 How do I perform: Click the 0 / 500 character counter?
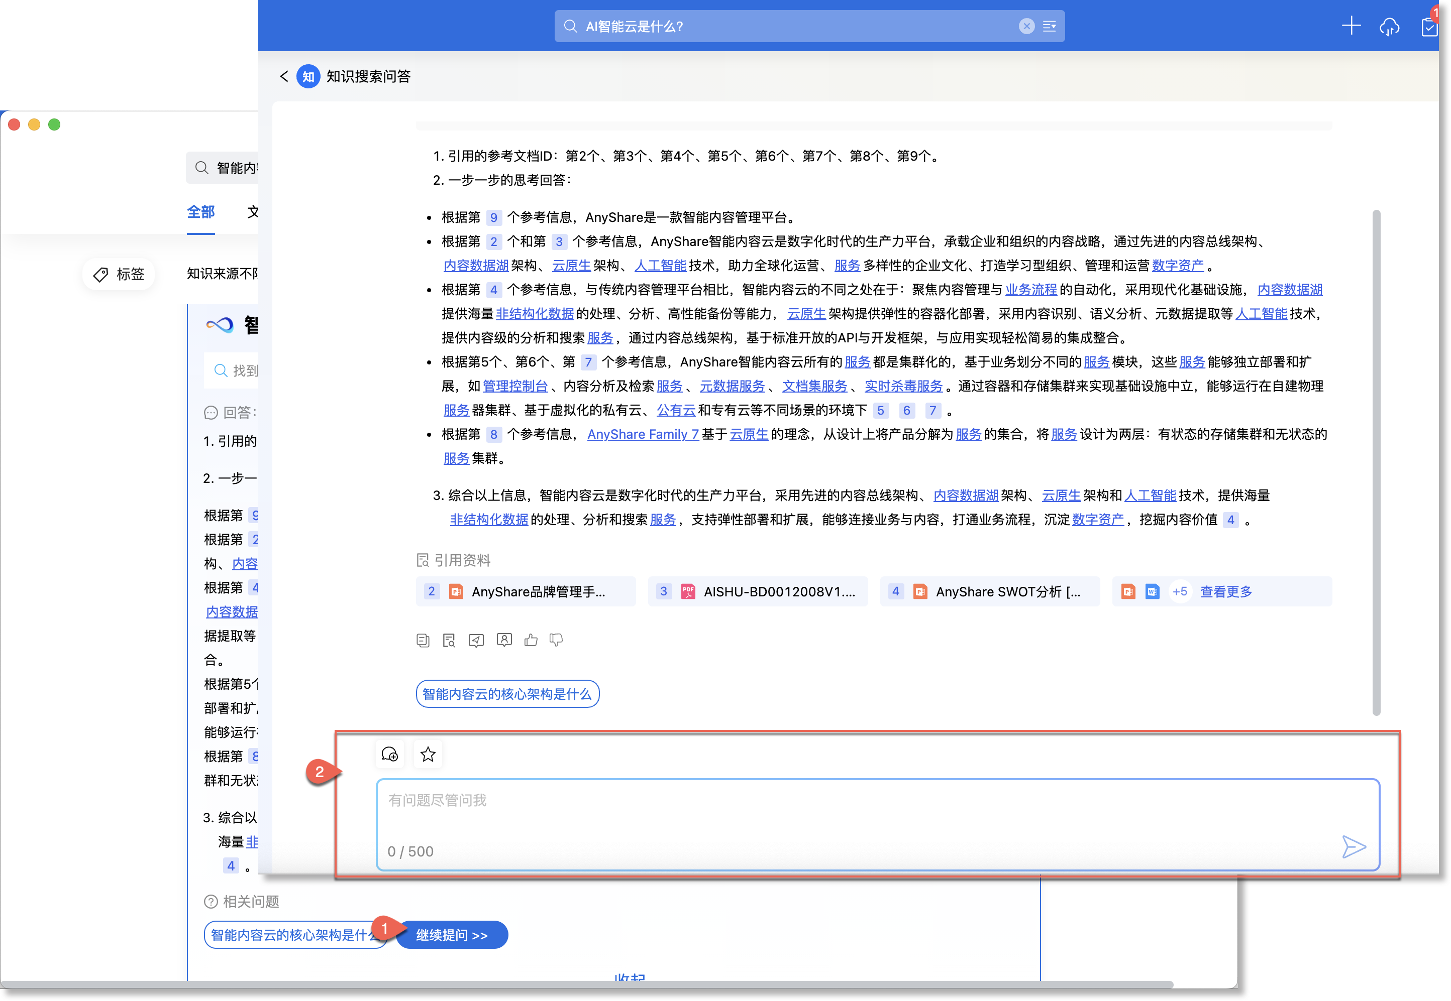pos(410,851)
